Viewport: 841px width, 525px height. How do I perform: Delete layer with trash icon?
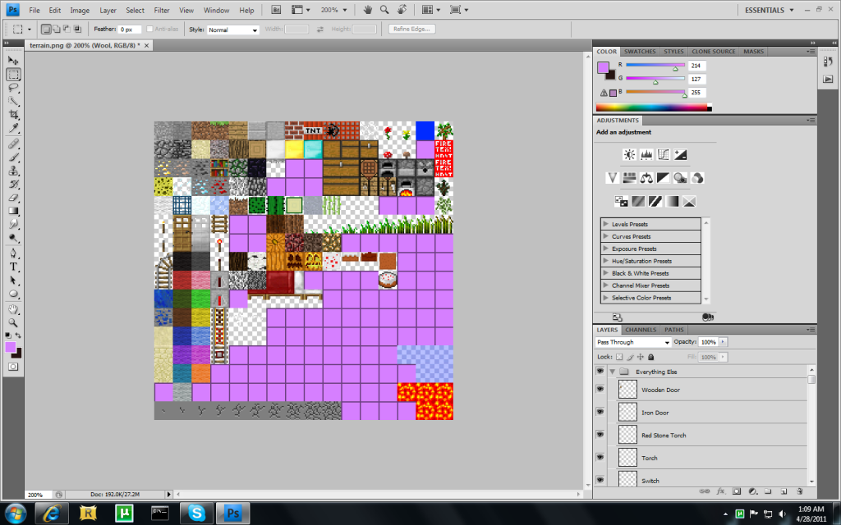click(799, 491)
